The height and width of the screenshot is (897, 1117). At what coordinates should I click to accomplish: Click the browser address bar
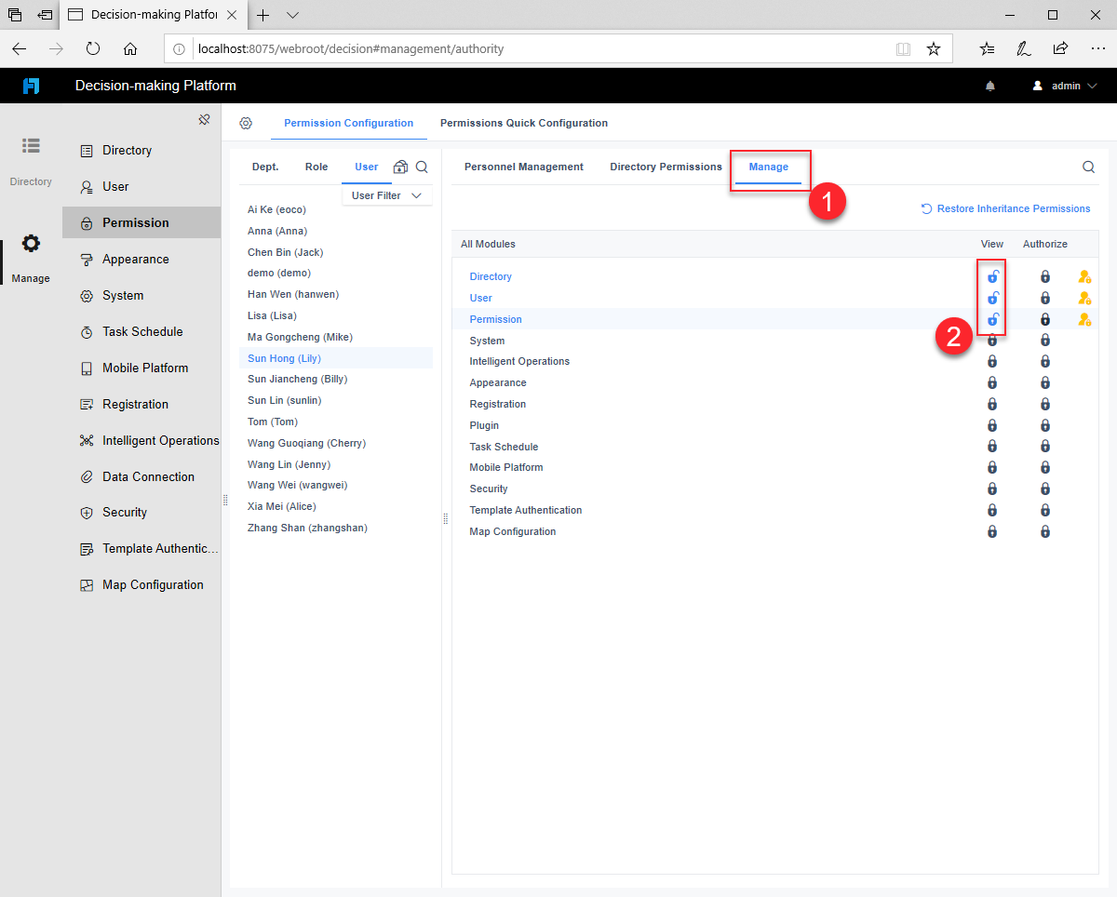tap(558, 49)
